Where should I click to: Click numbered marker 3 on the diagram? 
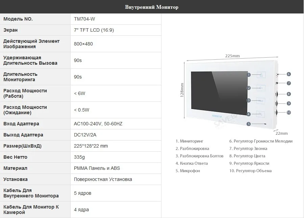pyautogui.click(x=249, y=100)
